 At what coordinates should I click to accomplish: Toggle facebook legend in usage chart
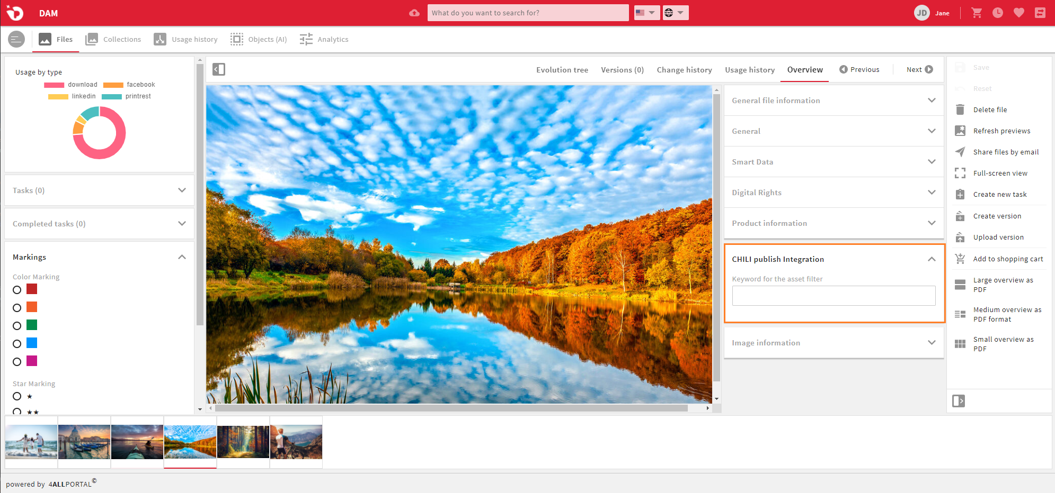point(129,85)
